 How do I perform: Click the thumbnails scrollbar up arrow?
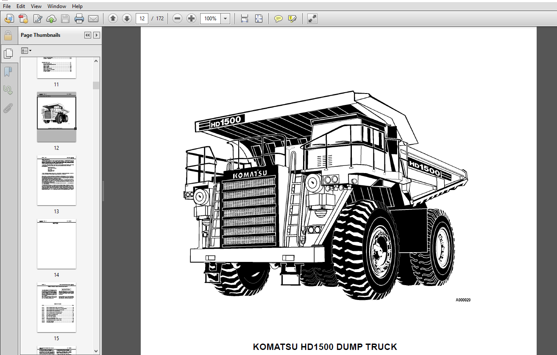pos(96,61)
